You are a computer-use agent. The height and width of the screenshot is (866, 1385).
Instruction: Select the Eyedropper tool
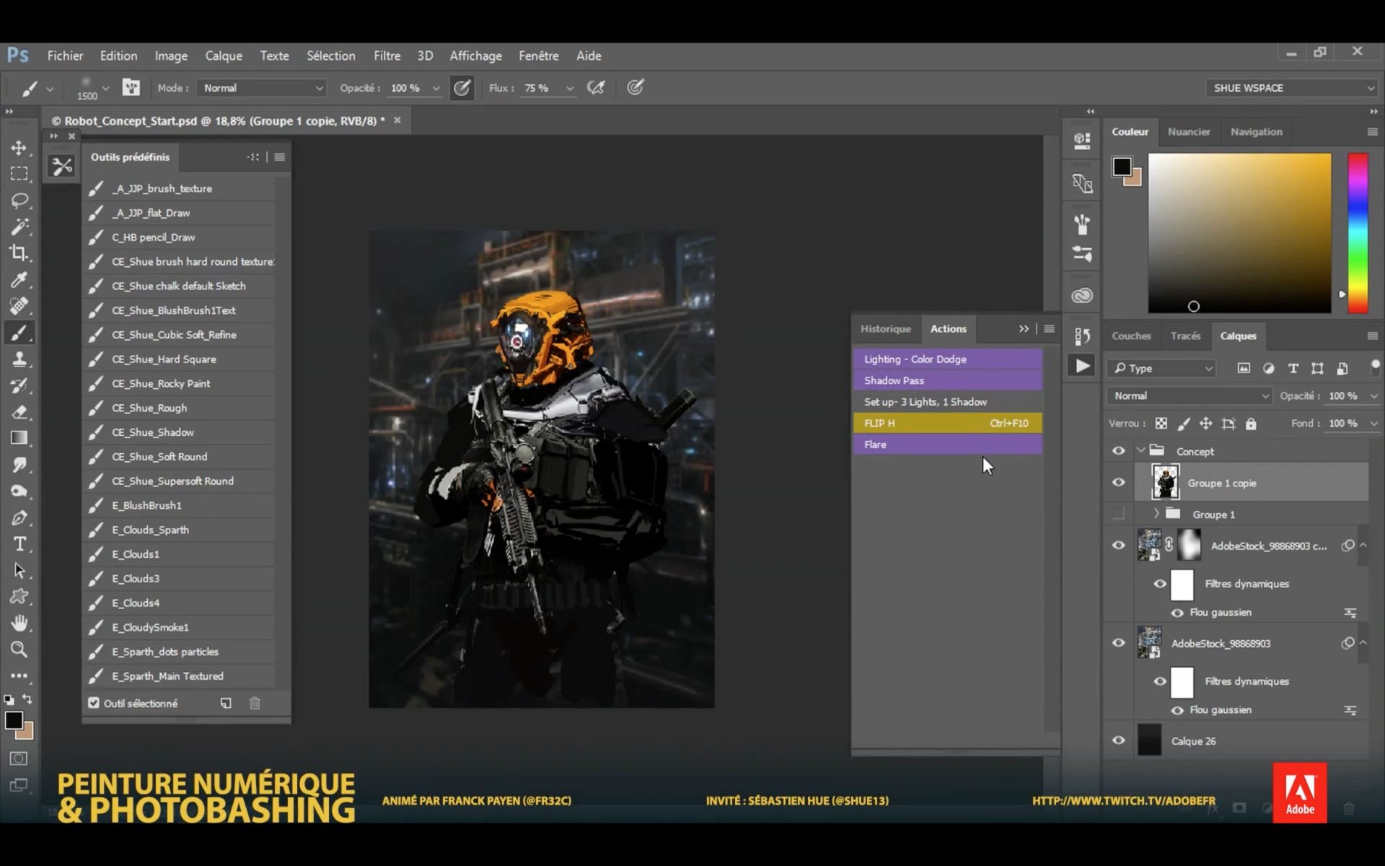[19, 279]
